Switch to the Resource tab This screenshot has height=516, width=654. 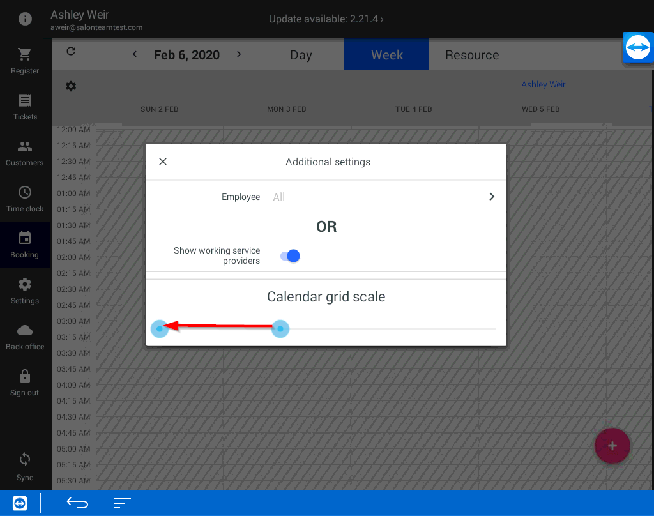coord(472,55)
